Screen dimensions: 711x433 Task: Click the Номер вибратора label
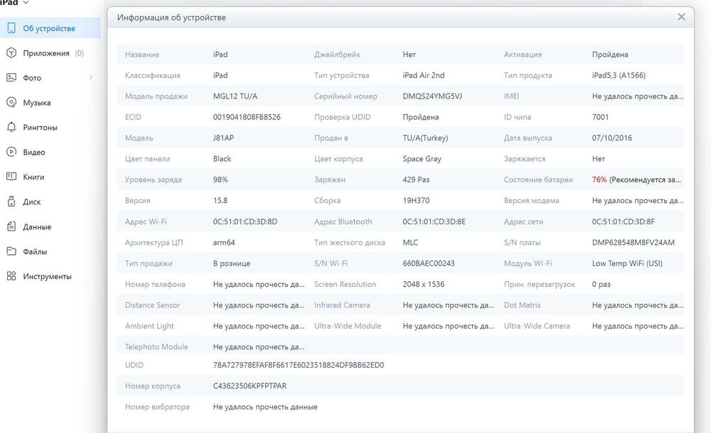click(x=157, y=406)
